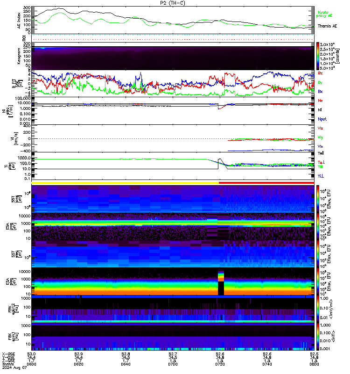Click the date label 2024 Aug 07
This screenshot has height=374, width=350.
(x=14, y=368)
